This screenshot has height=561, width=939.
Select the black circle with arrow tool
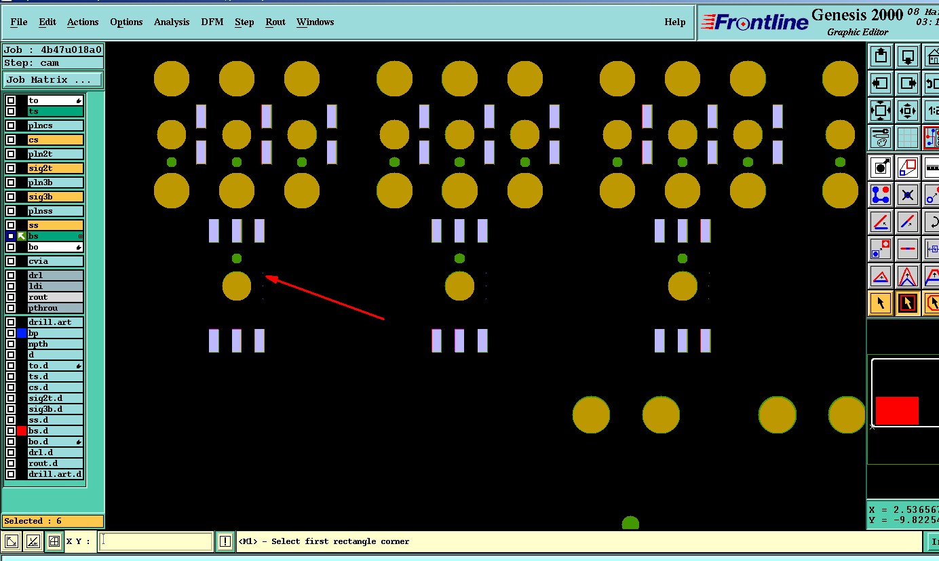(881, 167)
